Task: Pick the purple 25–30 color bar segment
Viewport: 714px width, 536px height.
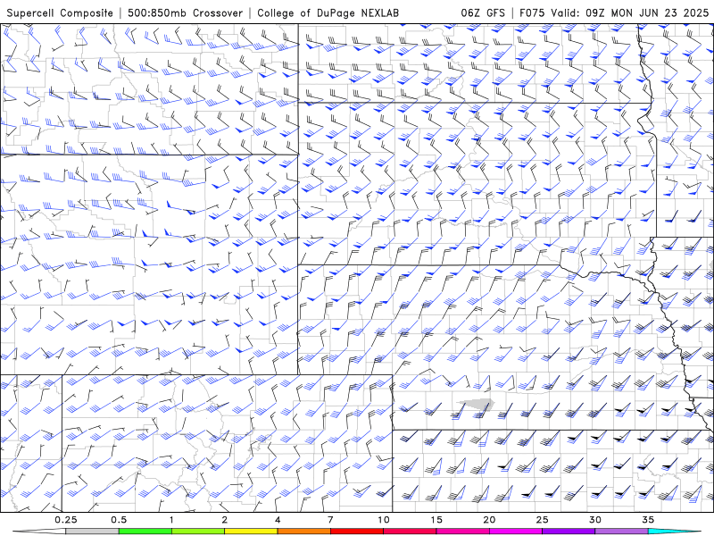Action: [569, 532]
